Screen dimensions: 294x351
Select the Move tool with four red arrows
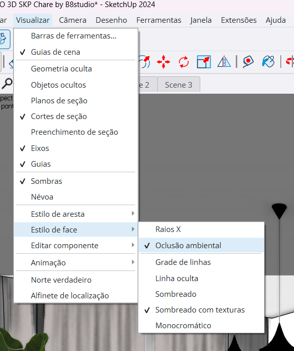click(x=163, y=62)
